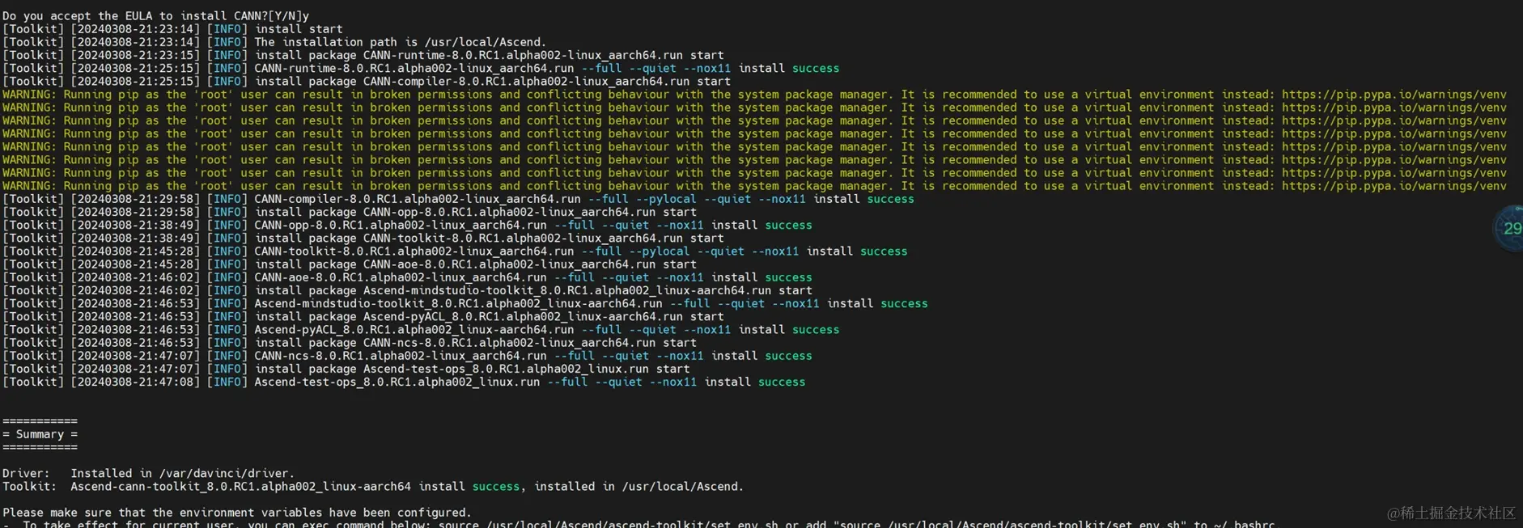The image size is (1523, 528).
Task: Select 'Please make sure that the environment variables' line
Action: coord(236,512)
